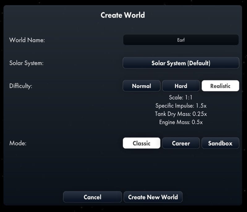The image size is (247, 212).
Task: Set game mode to Career
Action: [181, 143]
